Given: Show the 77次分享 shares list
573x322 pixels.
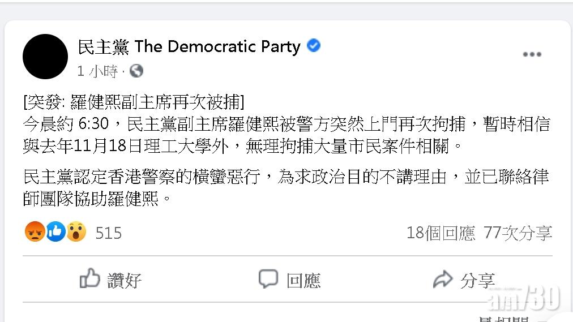Looking at the screenshot, I should pyautogui.click(x=518, y=233).
